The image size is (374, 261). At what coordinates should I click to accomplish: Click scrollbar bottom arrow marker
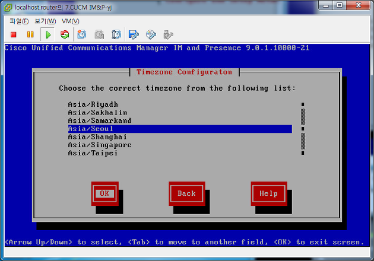pyautogui.click(x=303, y=153)
